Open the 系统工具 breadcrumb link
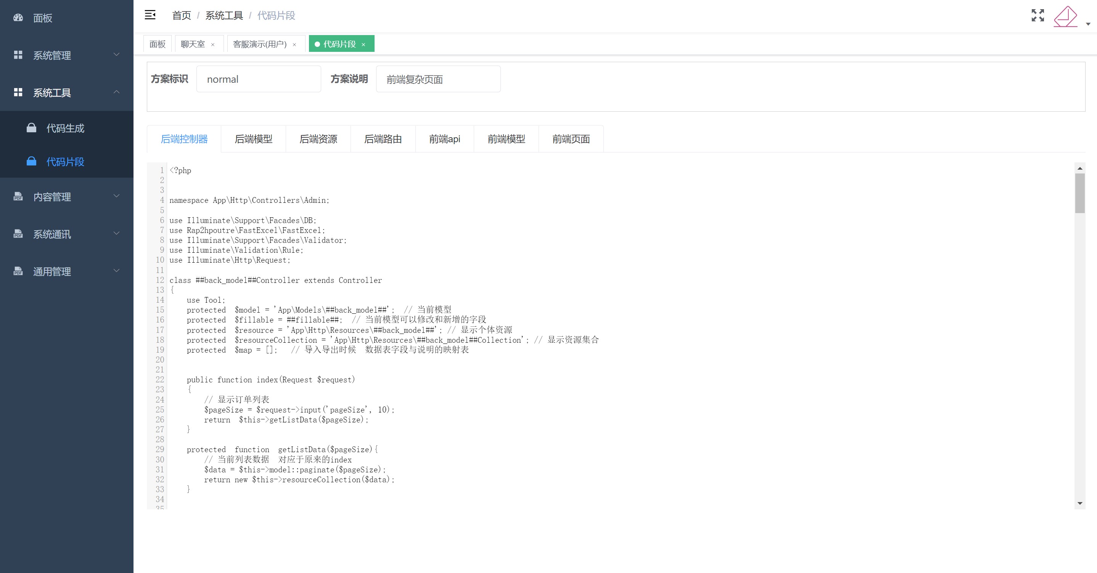Viewport: 1097px width, 573px height. tap(224, 16)
